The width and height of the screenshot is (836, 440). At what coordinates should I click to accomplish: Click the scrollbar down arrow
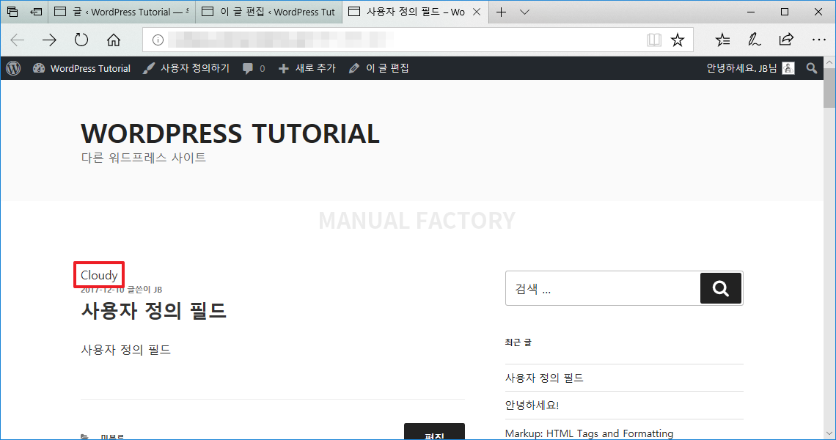(x=829, y=433)
